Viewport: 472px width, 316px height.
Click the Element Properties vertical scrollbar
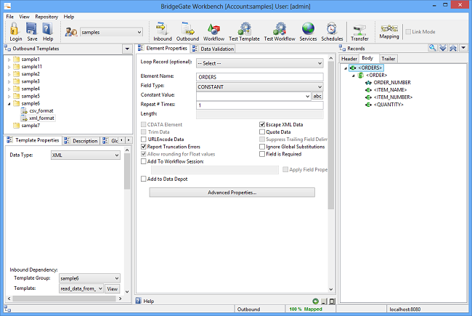coord(331,135)
